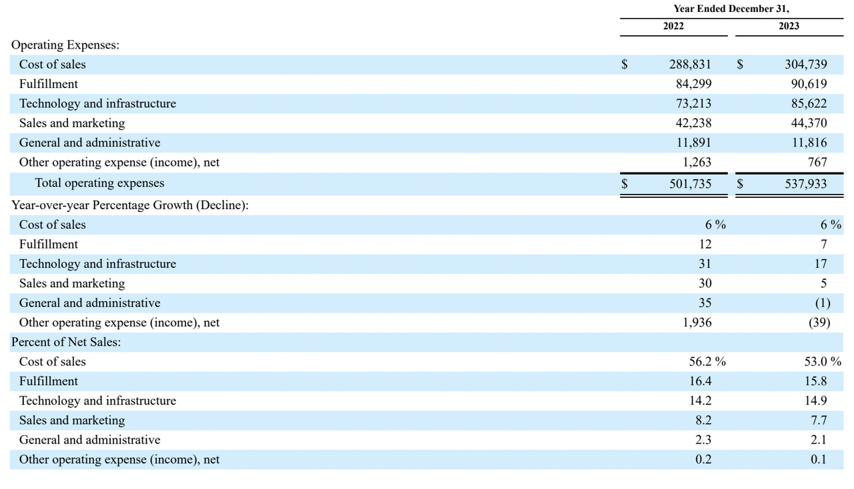Screen dimensions: 854x489
Task: Click the "Total operating expenses" label
Action: click(99, 183)
